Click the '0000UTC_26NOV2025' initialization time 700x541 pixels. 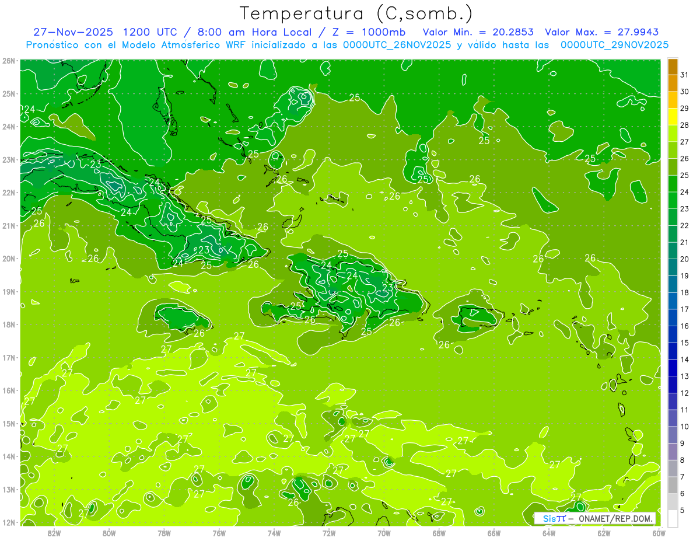[x=397, y=45]
